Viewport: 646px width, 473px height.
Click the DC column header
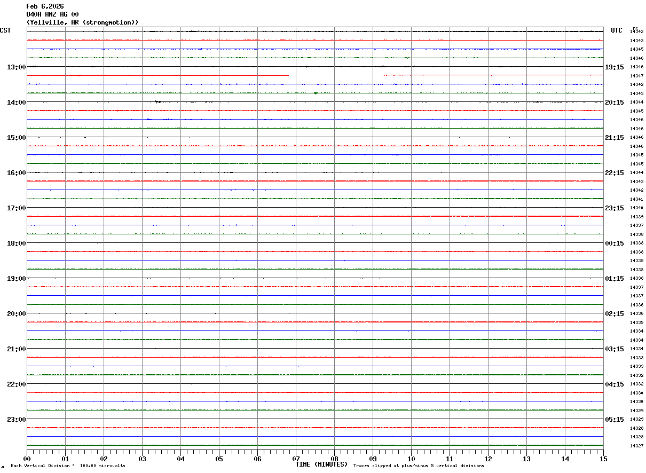635,29
